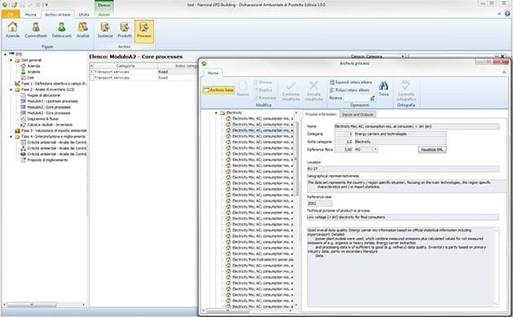Click the Trova binoculars icon
The width and height of the screenshot is (513, 317).
384,89
